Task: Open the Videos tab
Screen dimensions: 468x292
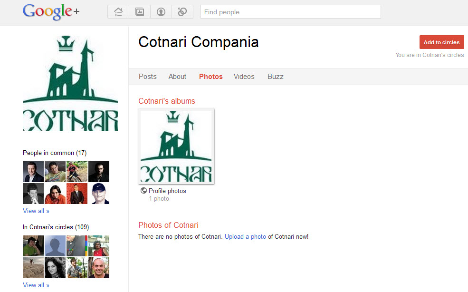Action: coord(244,77)
